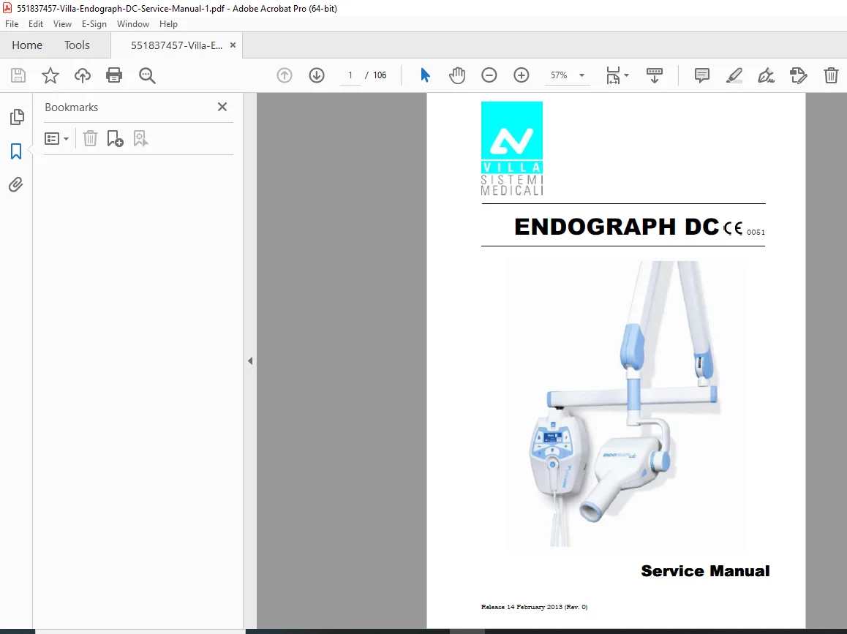Viewport: 847px width, 634px height.
Task: Delete selected bookmark trash icon
Action: 90,139
